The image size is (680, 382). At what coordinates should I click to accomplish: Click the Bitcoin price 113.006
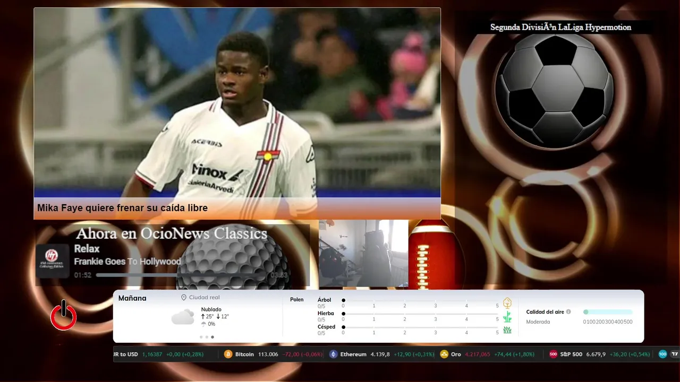(268, 354)
